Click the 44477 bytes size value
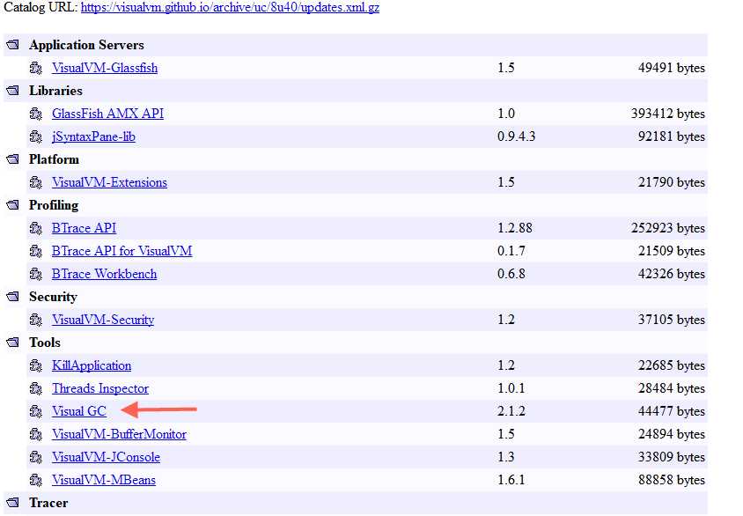 pyautogui.click(x=672, y=411)
